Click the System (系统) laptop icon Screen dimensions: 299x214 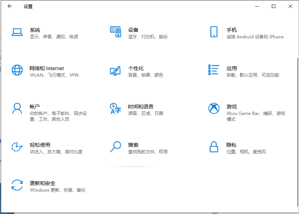pos(17,32)
